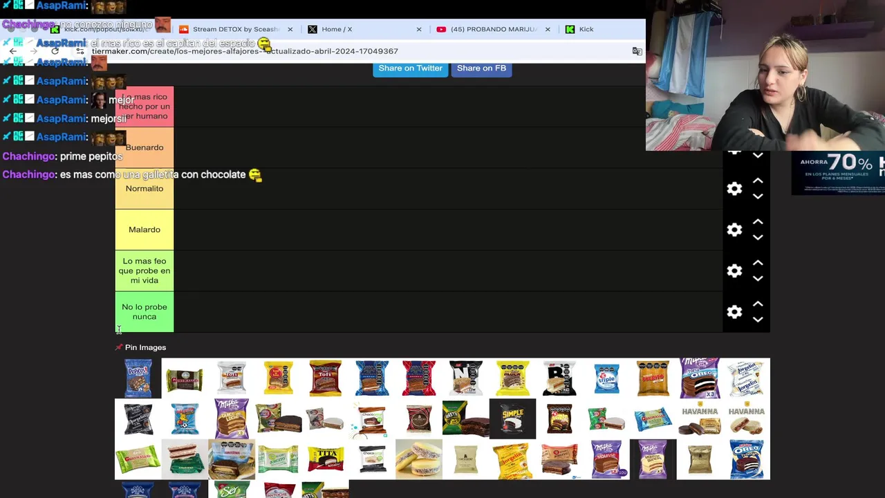The height and width of the screenshot is (498, 885).
Task: Select the brown Chocoarroz alfajor image
Action: tap(372, 419)
